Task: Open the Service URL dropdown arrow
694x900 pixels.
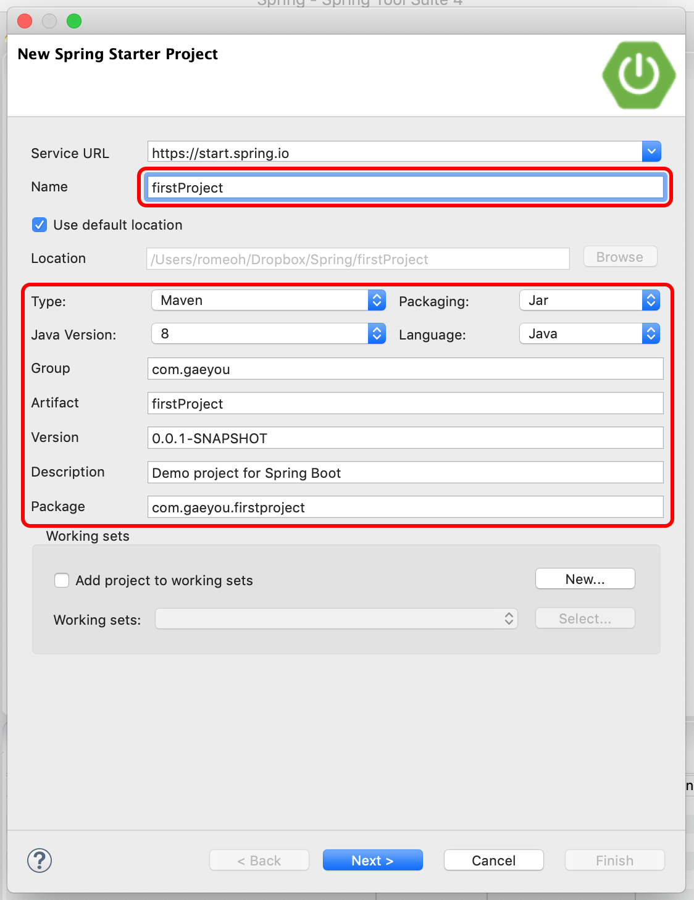Action: (x=651, y=151)
